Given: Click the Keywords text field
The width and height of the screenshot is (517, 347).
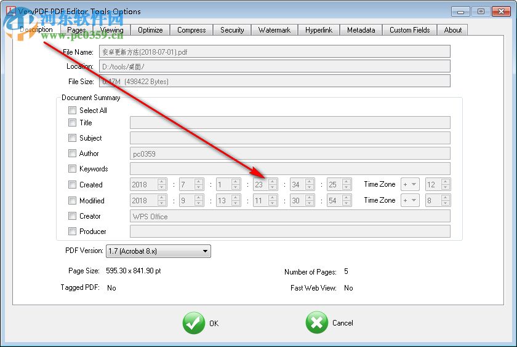Looking at the screenshot, I should (290, 169).
